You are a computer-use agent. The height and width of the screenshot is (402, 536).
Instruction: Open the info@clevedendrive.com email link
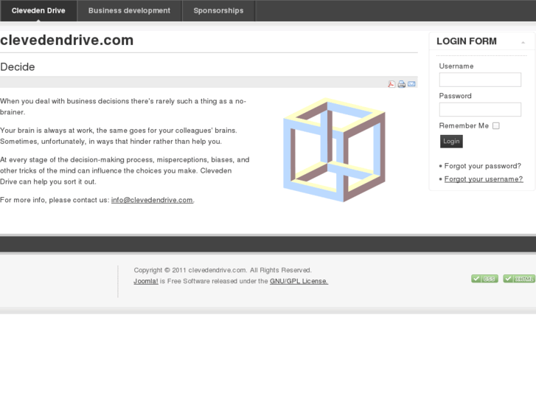coord(152,200)
